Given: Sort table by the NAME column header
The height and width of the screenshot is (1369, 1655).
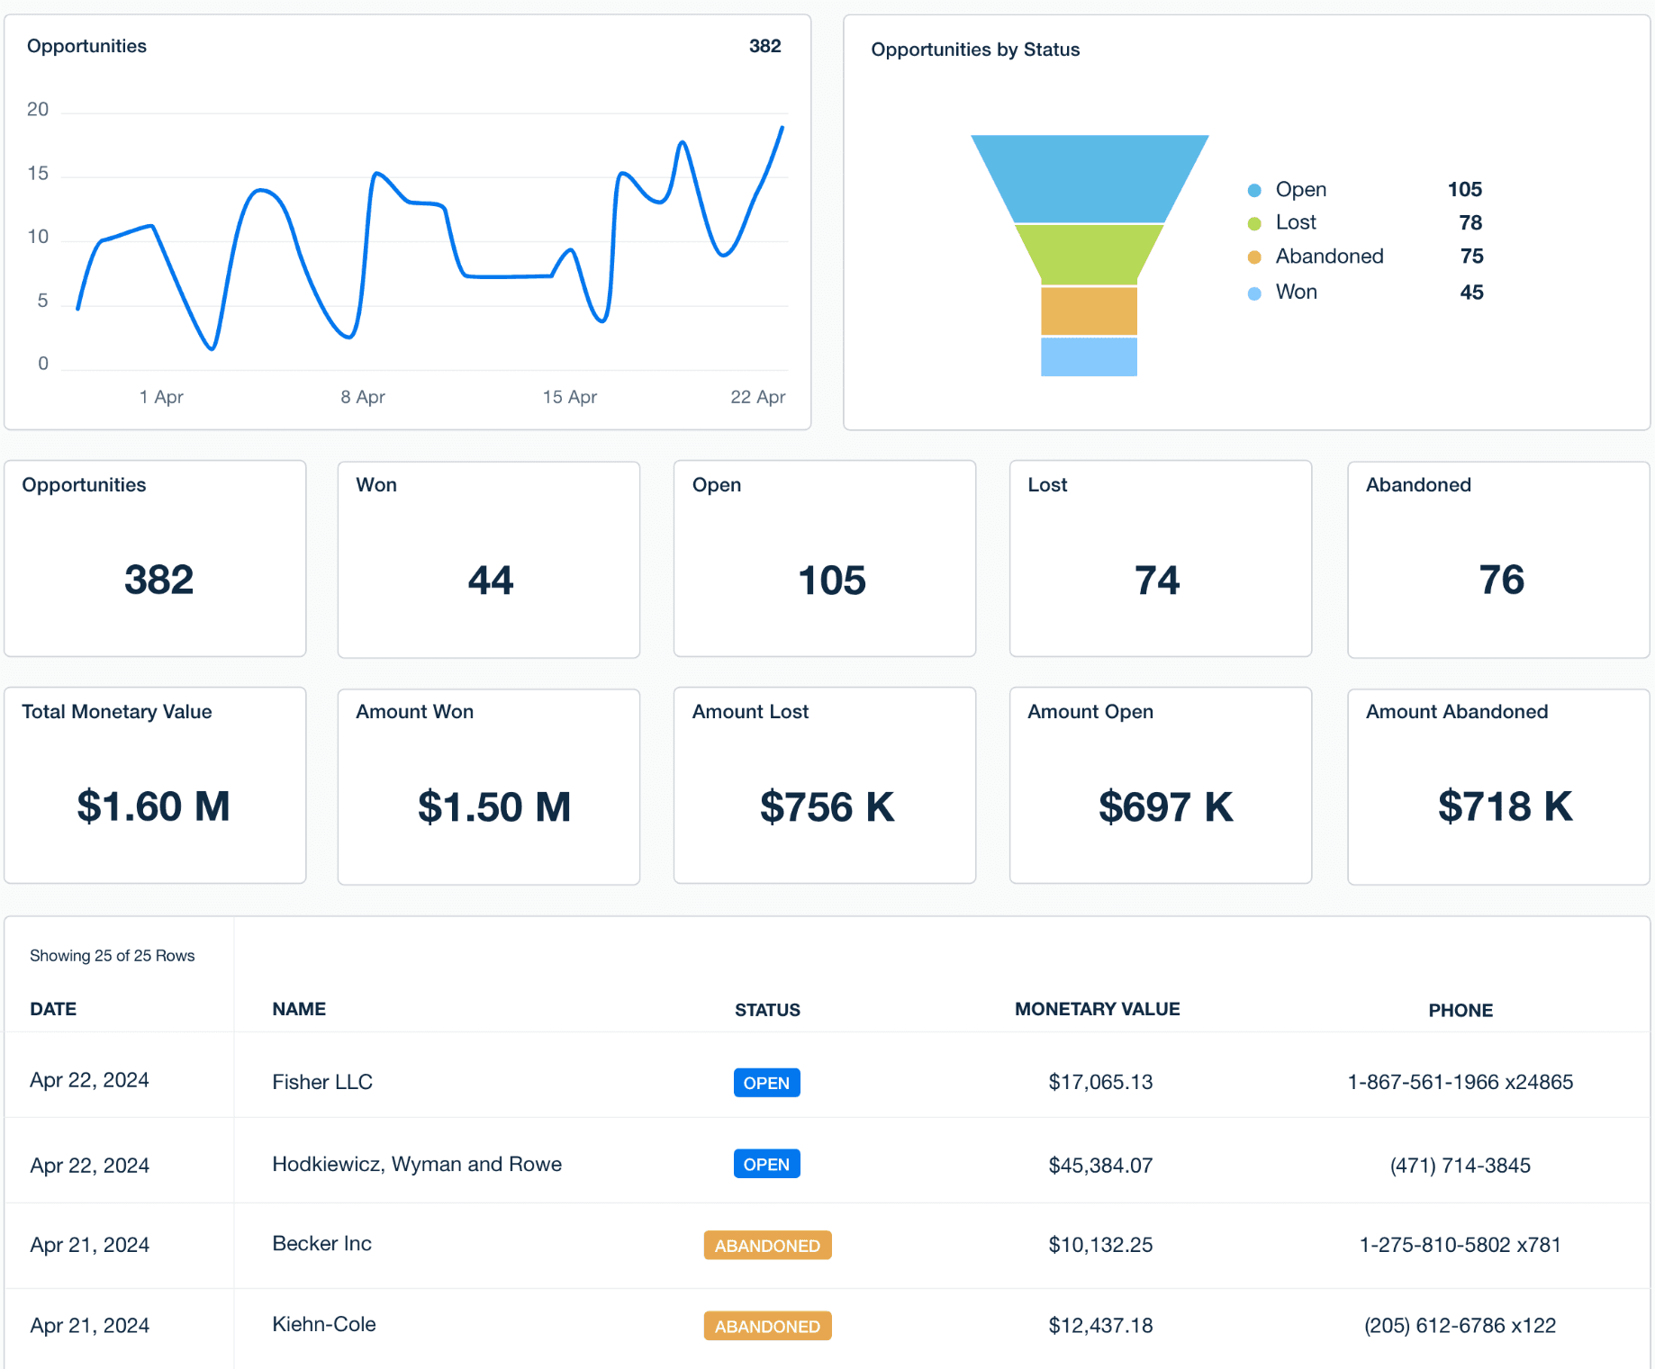Looking at the screenshot, I should coord(299,1009).
